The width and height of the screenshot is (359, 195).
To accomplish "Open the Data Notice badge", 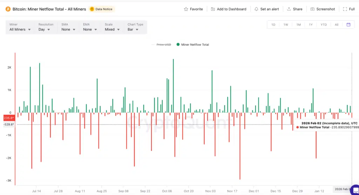I will 102,9.
